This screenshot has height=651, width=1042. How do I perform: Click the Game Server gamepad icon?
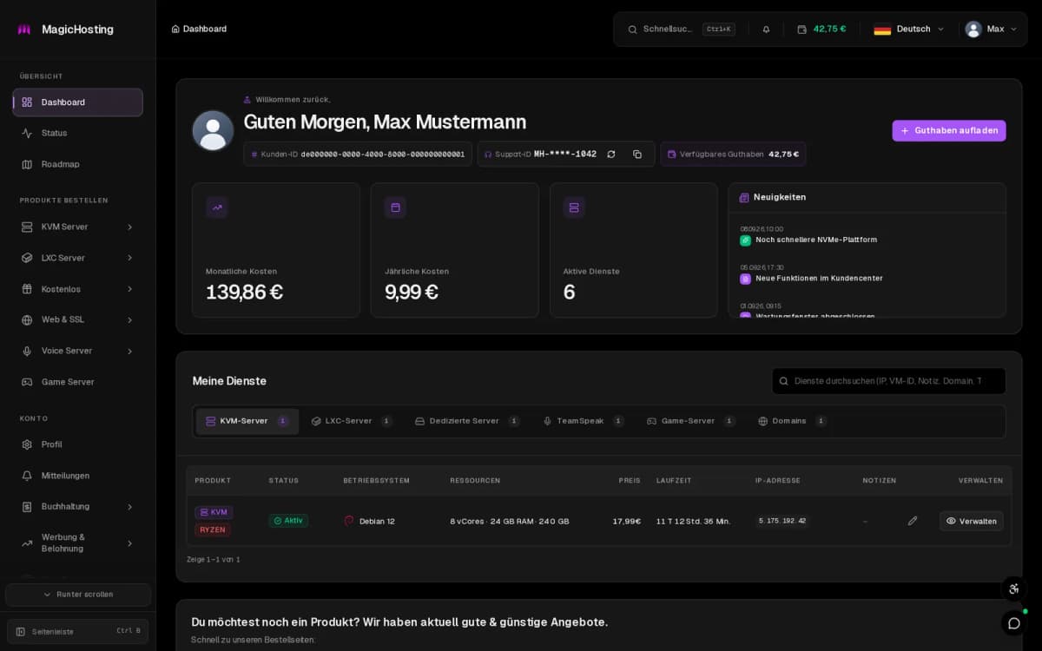[x=27, y=382]
